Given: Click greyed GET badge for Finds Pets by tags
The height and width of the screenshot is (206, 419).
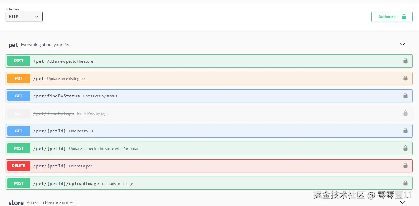Looking at the screenshot, I should 19,113.
